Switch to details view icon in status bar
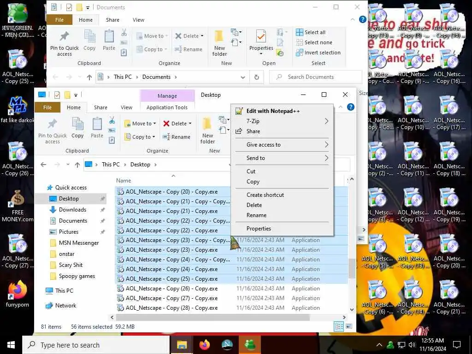 339,327
